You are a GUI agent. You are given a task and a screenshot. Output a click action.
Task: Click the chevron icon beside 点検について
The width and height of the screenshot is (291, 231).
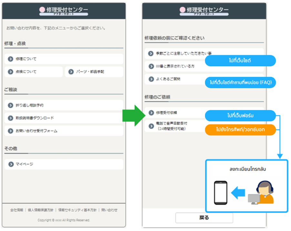11,72
